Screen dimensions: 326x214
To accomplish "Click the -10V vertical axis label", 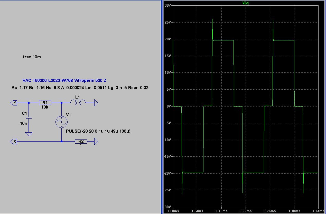I will pyautogui.click(x=167, y=140).
